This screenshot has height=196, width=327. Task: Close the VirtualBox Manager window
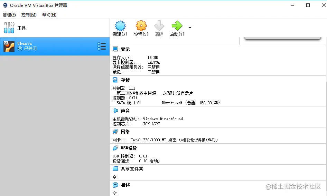(x=324, y=5)
